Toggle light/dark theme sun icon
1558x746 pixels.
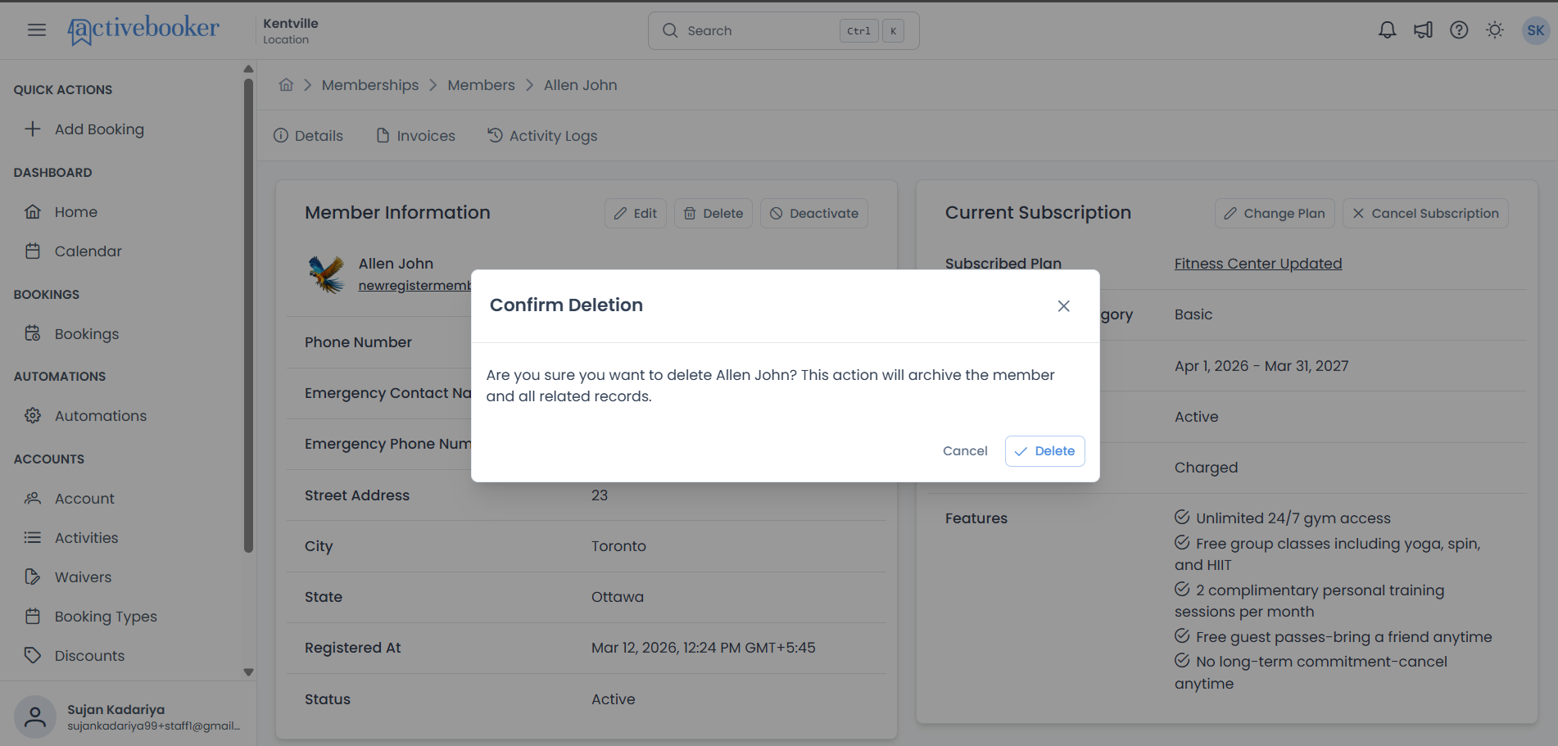pyautogui.click(x=1495, y=30)
